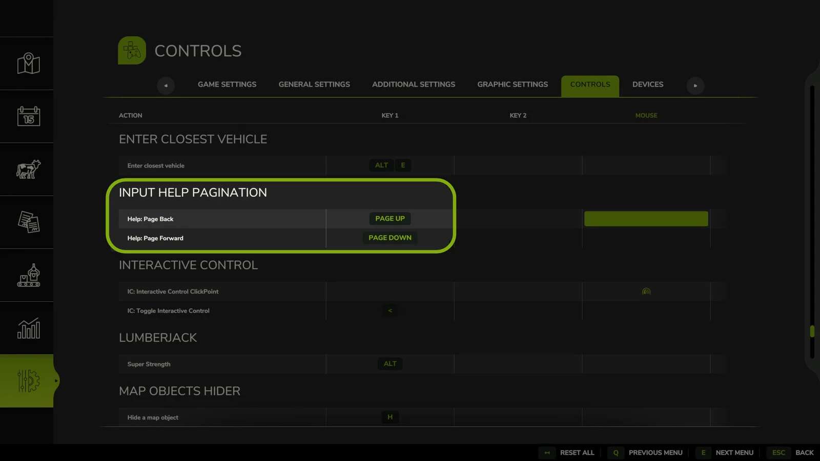Switch to the GAME SETTINGS tab
Viewport: 820px width, 461px height.
click(227, 84)
